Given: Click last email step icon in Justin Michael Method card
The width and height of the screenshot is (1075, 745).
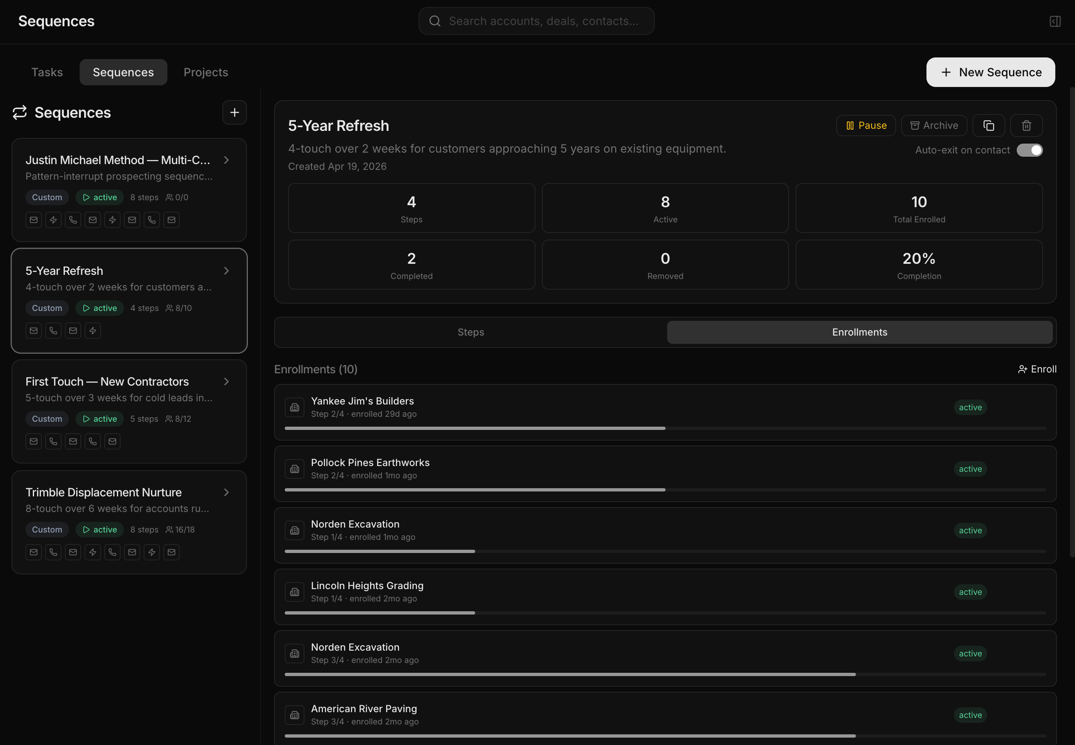Looking at the screenshot, I should (x=172, y=220).
